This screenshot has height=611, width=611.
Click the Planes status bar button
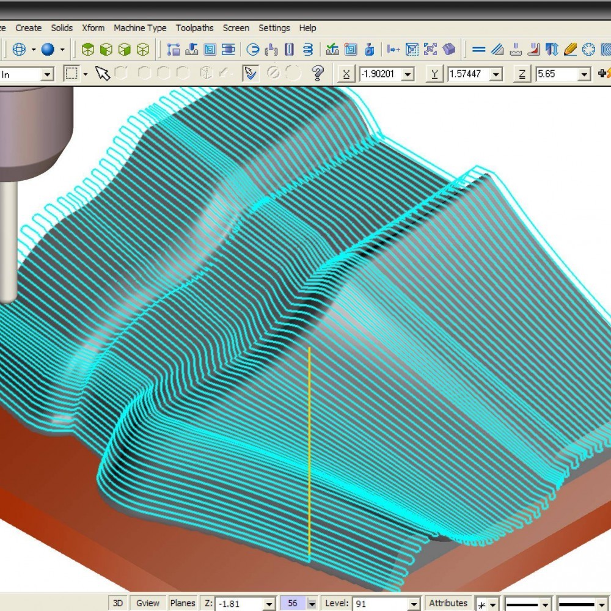pos(183,603)
